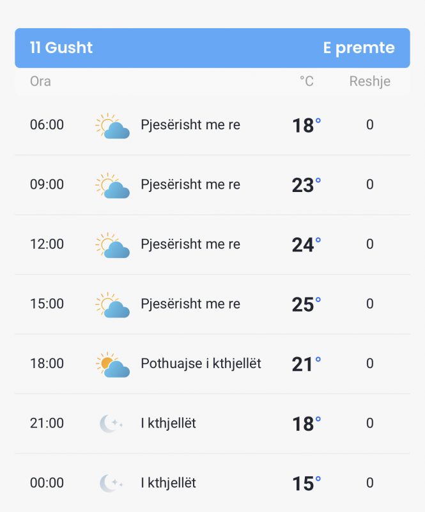Tap the weather icon beside 15:00
Image resolution: width=425 pixels, height=512 pixels.
112,305
